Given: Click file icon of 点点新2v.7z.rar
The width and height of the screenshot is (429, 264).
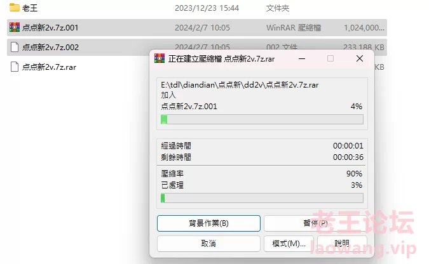Looking at the screenshot, I should coord(15,67).
